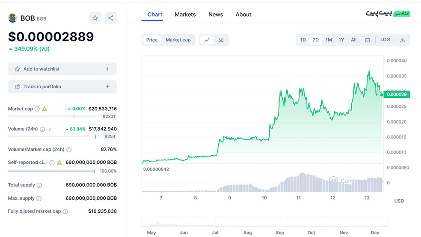Expand Add to watchlist plus sign
Viewport: 421px width, 237px height.
point(108,69)
